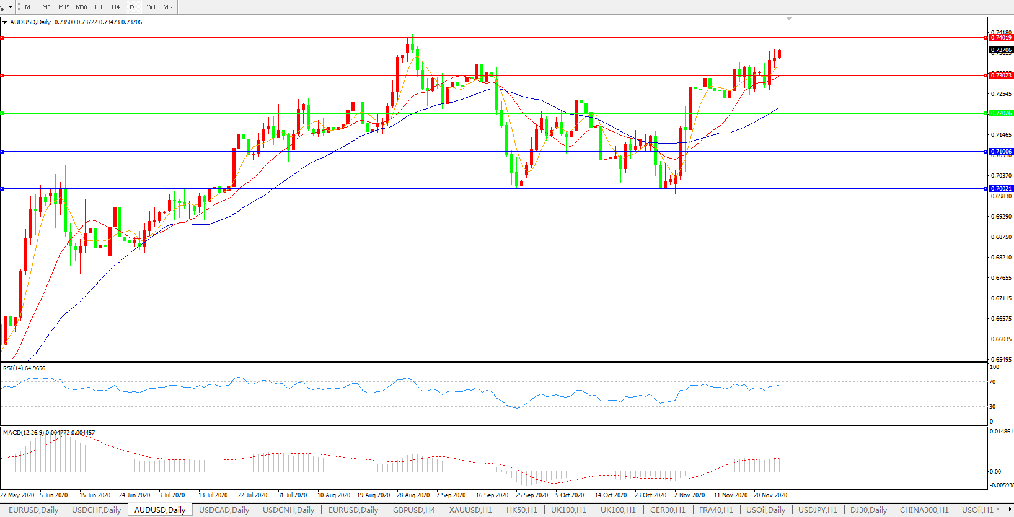Viewport: 1014px width, 517px height.
Task: Expand the AUDUSD,Daily chart title triangle
Action: point(5,22)
